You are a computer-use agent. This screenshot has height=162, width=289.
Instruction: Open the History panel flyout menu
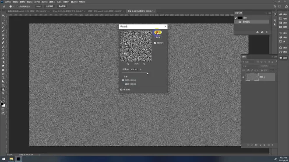point(270,13)
